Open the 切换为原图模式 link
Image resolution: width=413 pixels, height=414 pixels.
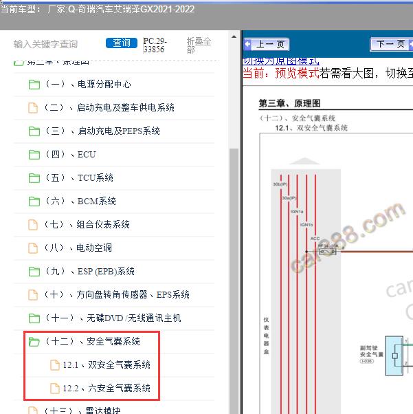[281, 61]
